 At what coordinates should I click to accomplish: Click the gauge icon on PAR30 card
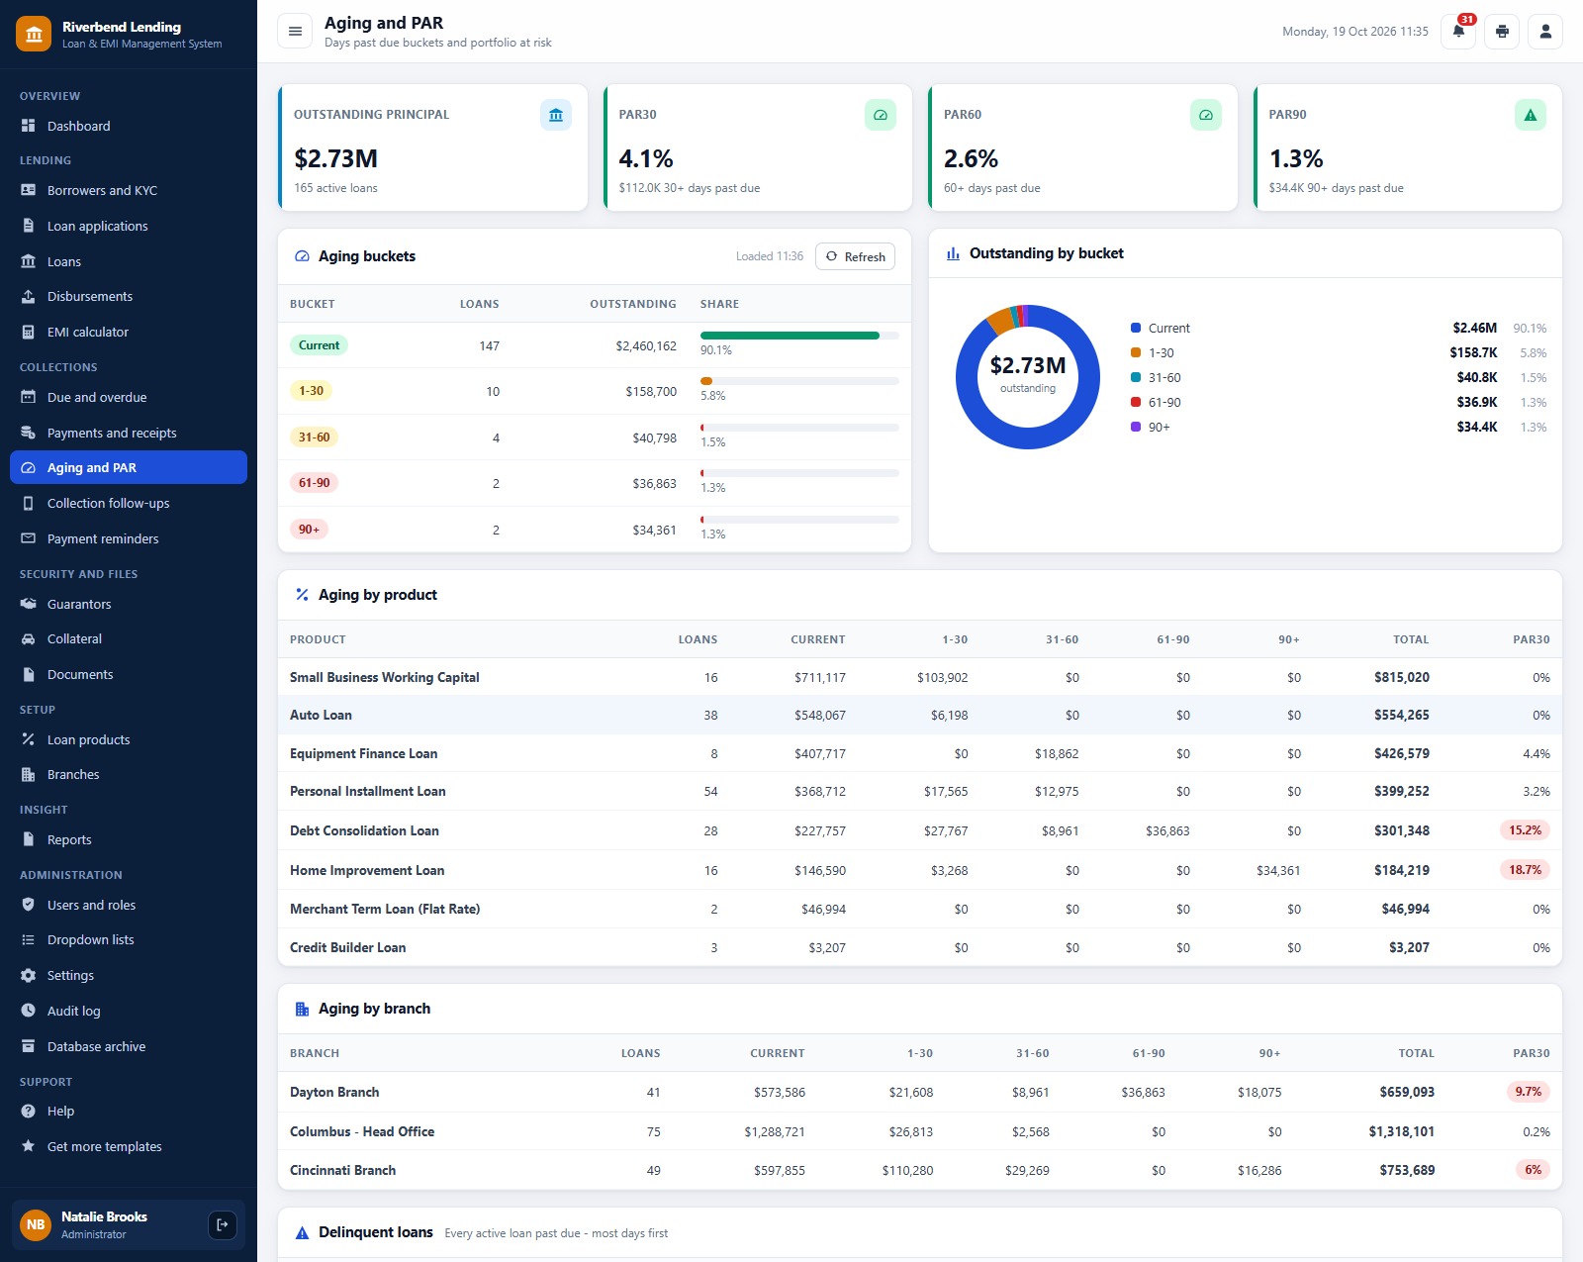point(881,115)
